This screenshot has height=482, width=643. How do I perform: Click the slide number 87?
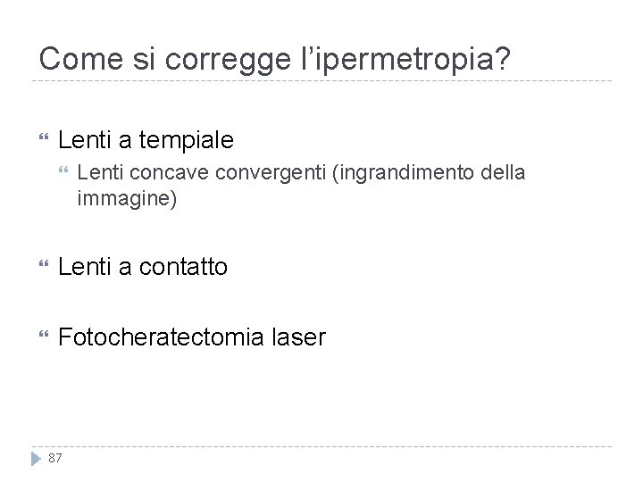(55, 458)
